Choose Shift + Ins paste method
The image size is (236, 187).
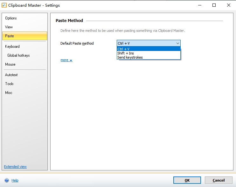(126, 53)
